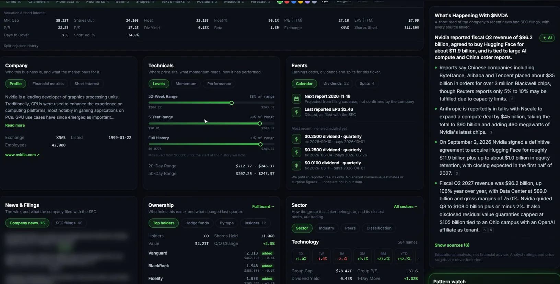Click dollar icon for the $0.0100 dividend
560x284 pixels.
(x=296, y=166)
